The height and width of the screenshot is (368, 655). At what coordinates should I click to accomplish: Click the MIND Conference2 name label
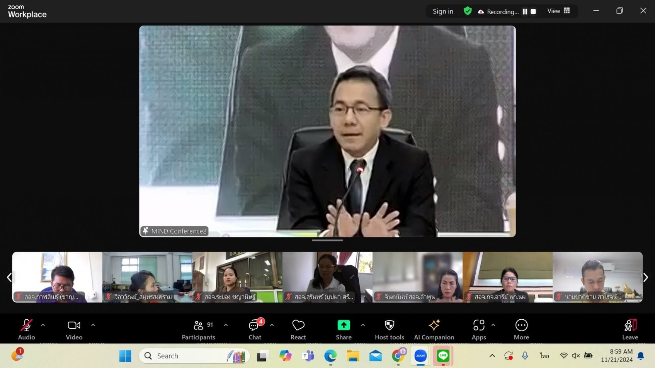(179, 231)
